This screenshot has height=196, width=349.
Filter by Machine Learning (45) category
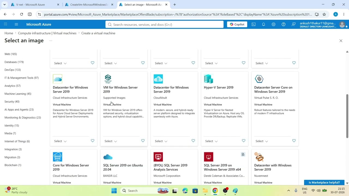pos(18,94)
